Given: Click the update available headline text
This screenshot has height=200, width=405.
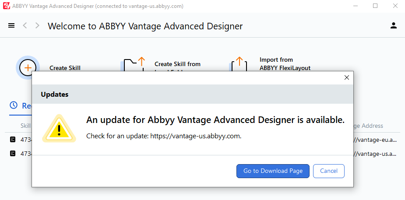Looking at the screenshot, I should [215, 120].
